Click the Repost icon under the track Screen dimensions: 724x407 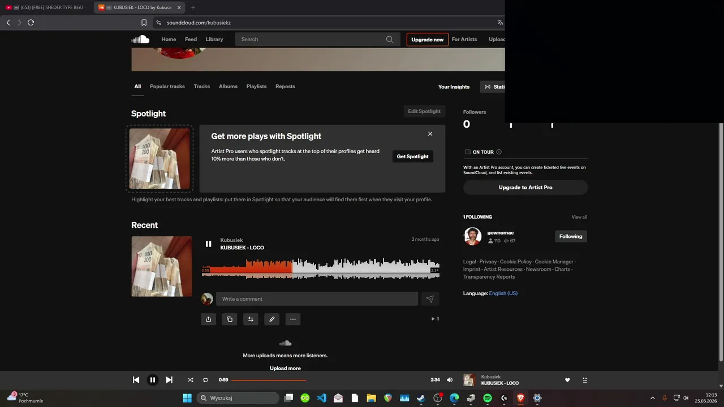coord(251,319)
